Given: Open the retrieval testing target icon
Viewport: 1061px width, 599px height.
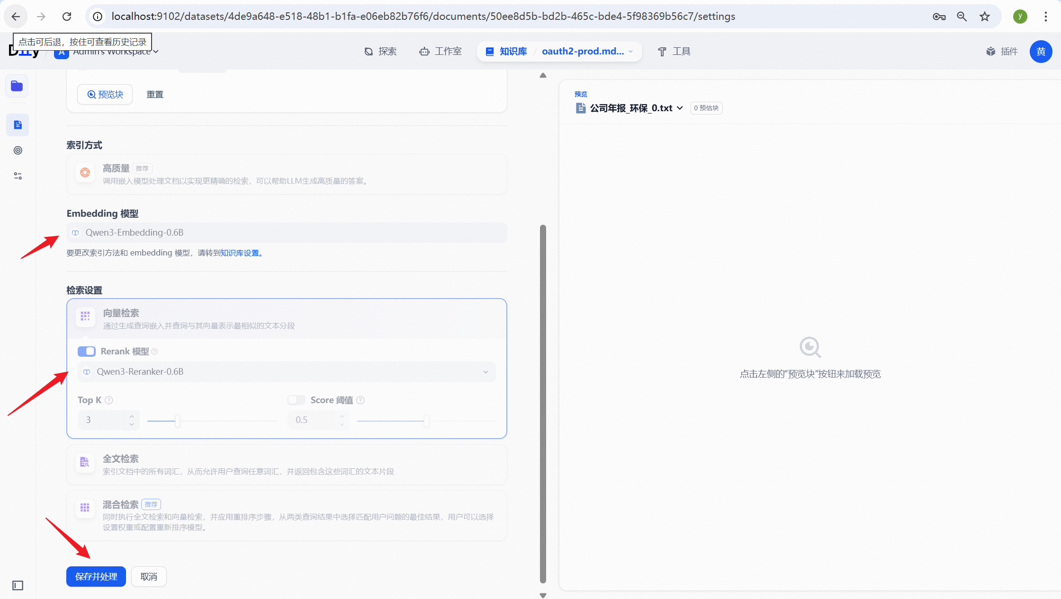Looking at the screenshot, I should (x=18, y=150).
